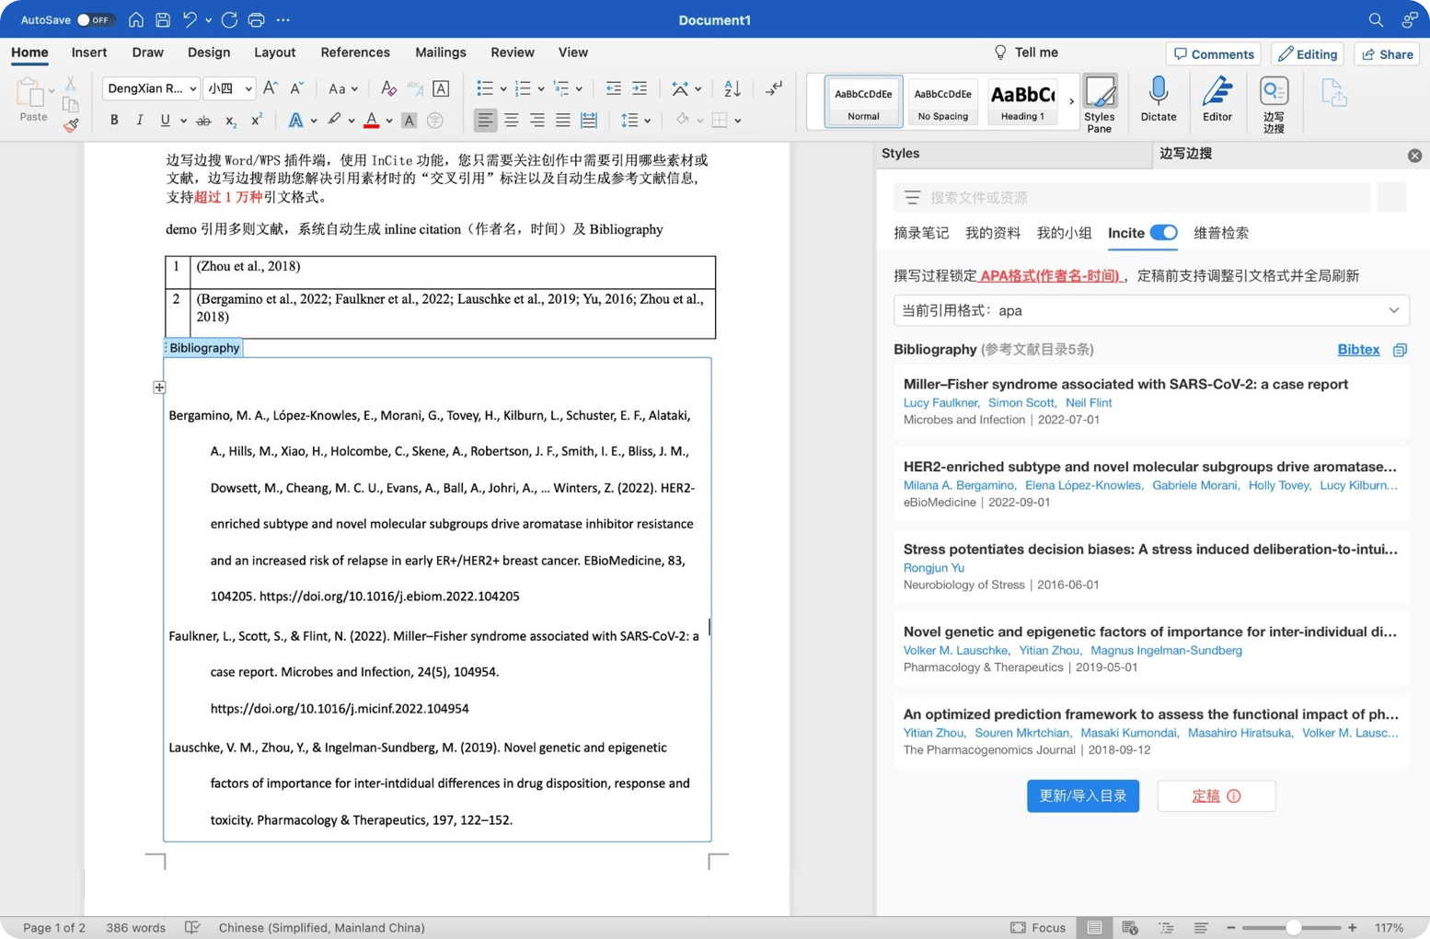Click the 搜索文件或资源 search field
1430x939 pixels.
[x=1132, y=197]
